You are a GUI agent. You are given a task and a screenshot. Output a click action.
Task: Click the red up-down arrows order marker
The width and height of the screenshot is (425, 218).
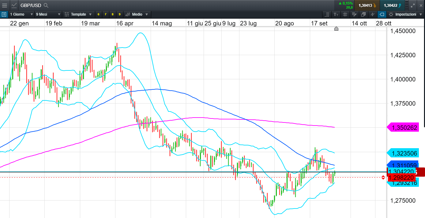[383, 178]
